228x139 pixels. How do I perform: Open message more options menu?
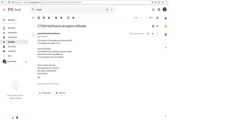pos(157,34)
